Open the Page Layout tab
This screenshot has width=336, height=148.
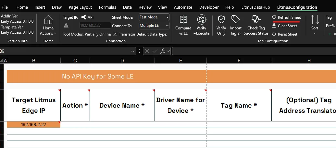[81, 7]
